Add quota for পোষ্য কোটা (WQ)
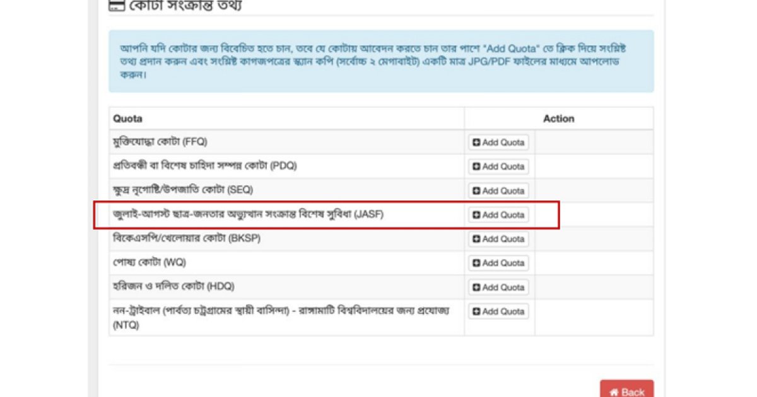Screen dimensions: 757x397 [x=498, y=263]
